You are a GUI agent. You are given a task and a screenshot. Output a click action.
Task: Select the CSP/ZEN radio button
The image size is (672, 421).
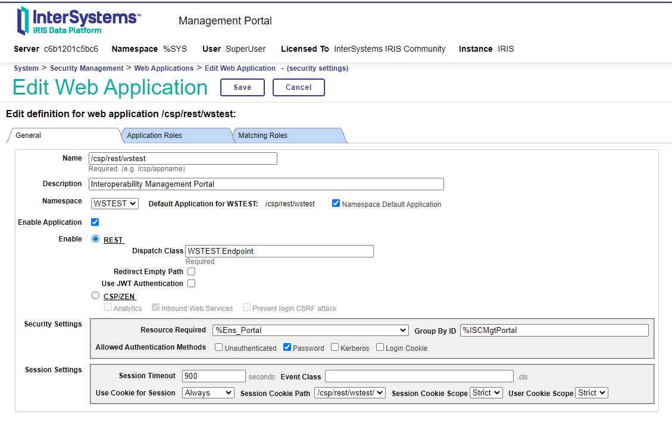[95, 296]
